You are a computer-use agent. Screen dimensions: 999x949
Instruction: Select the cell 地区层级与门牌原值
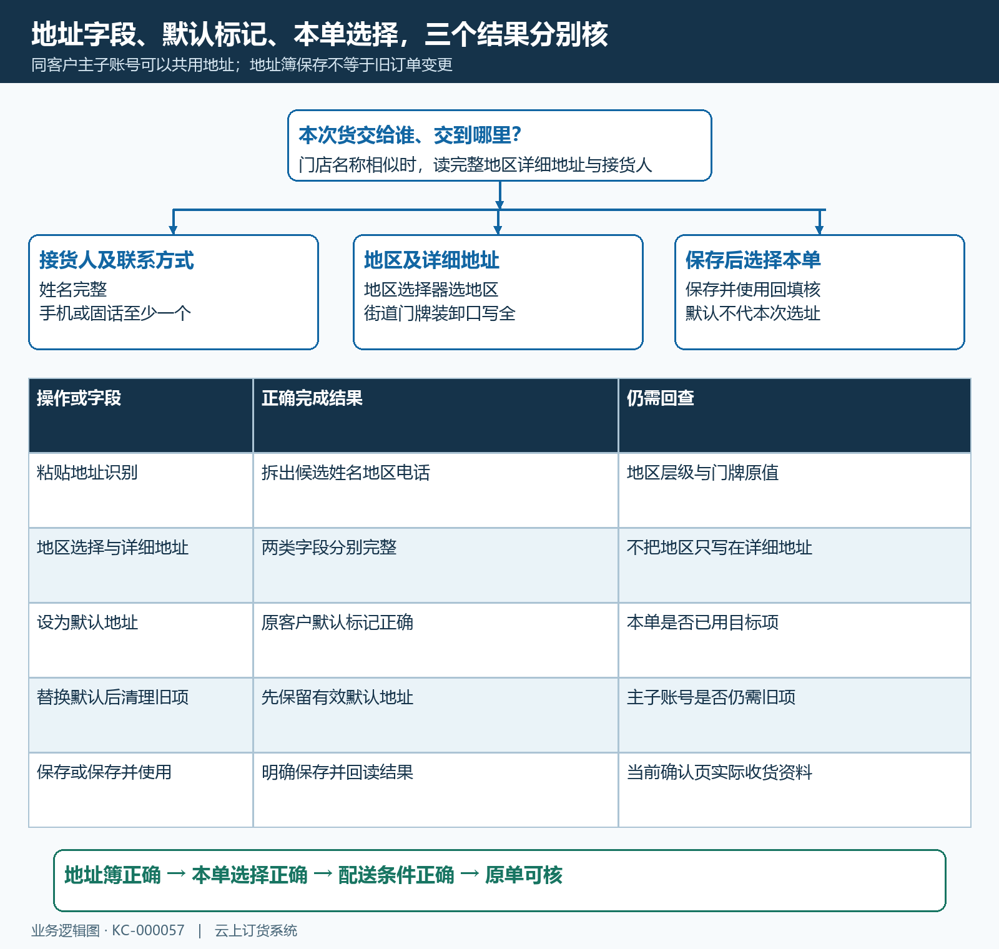point(794,490)
